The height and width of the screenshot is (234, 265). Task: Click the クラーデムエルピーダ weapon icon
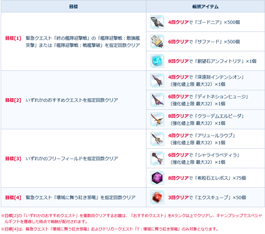pos(157,120)
